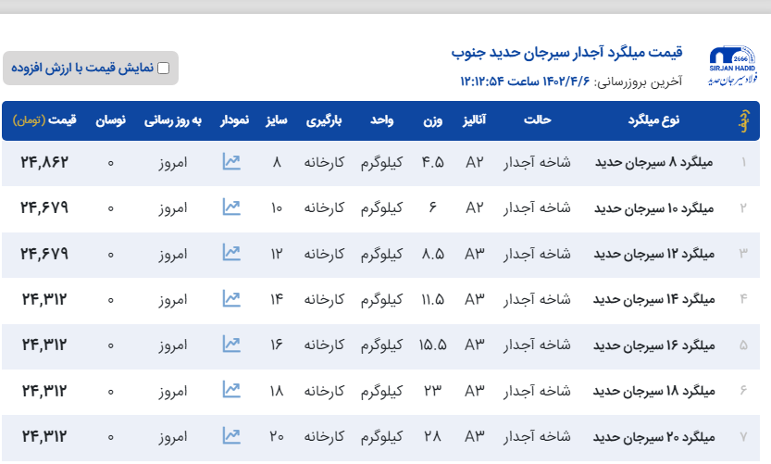
Task: Open the chart icon for میلگرد 12 row
Action: (x=231, y=253)
